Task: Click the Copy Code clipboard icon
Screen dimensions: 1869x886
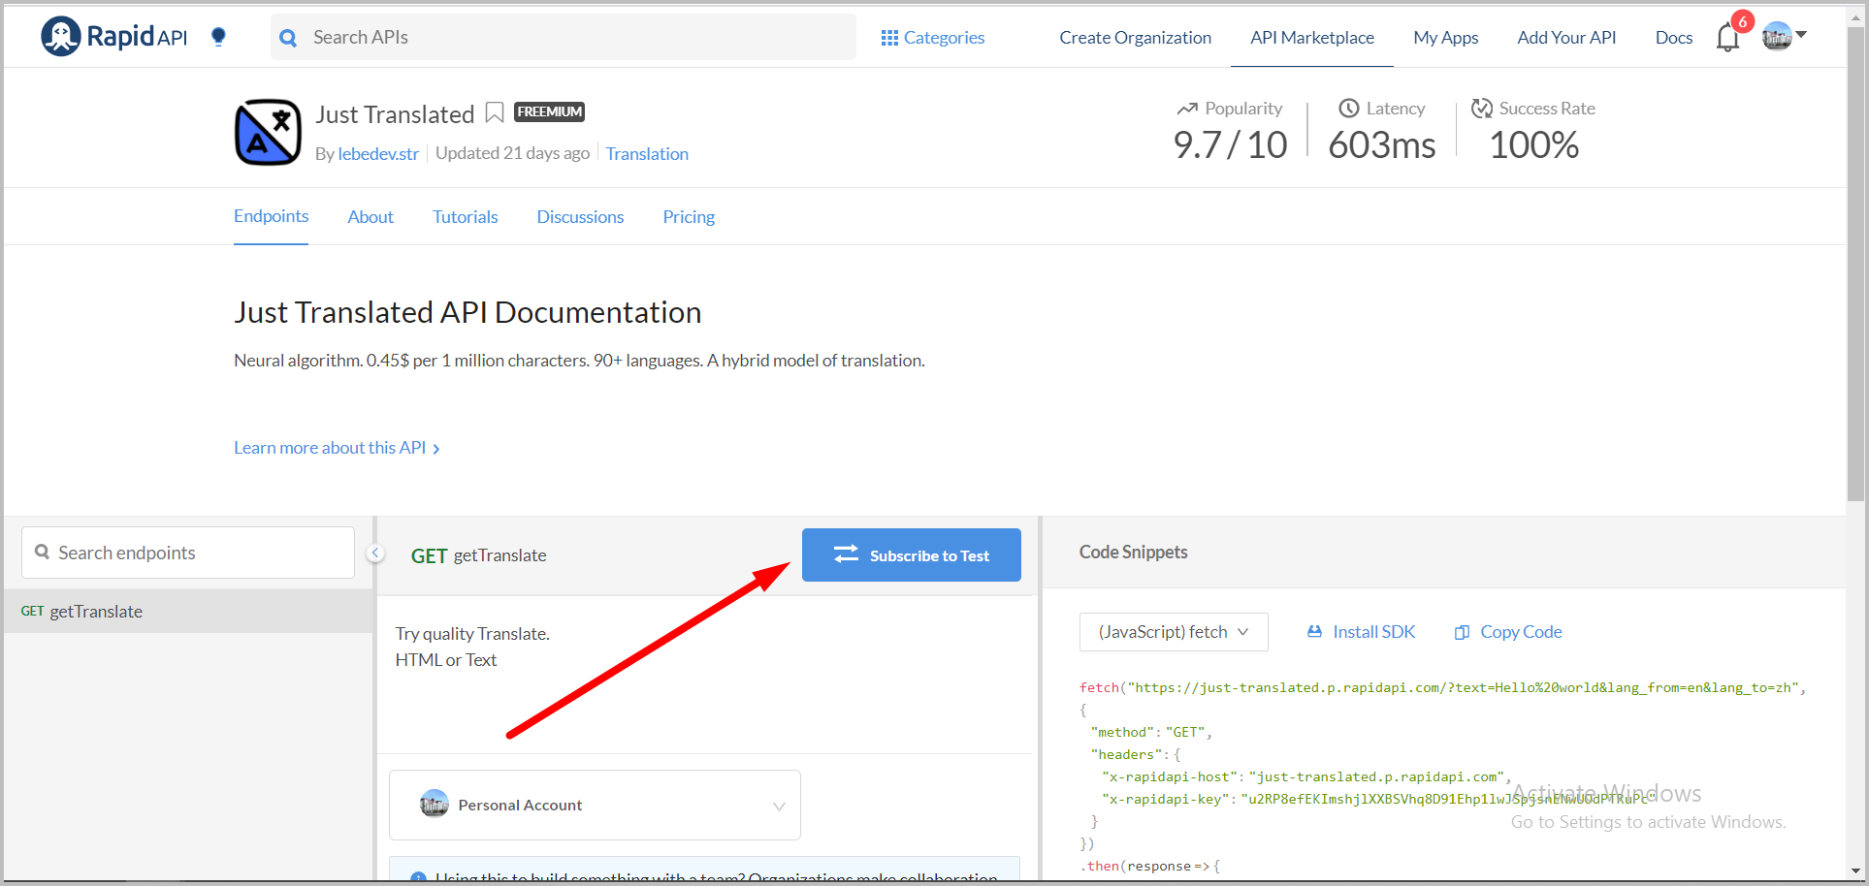Action: (1462, 632)
